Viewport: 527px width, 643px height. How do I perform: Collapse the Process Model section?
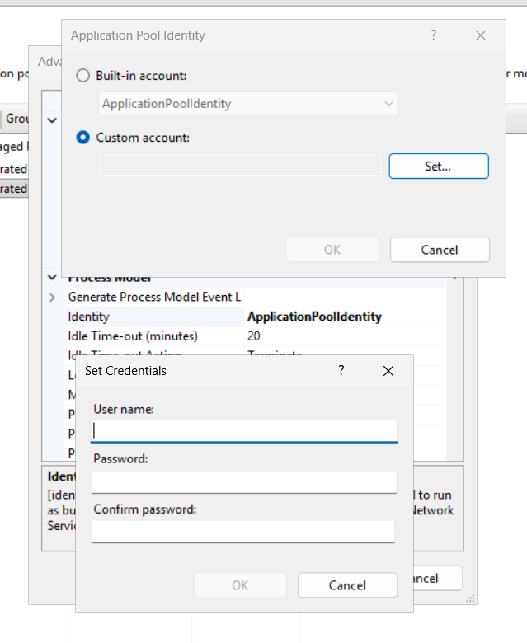pyautogui.click(x=53, y=278)
